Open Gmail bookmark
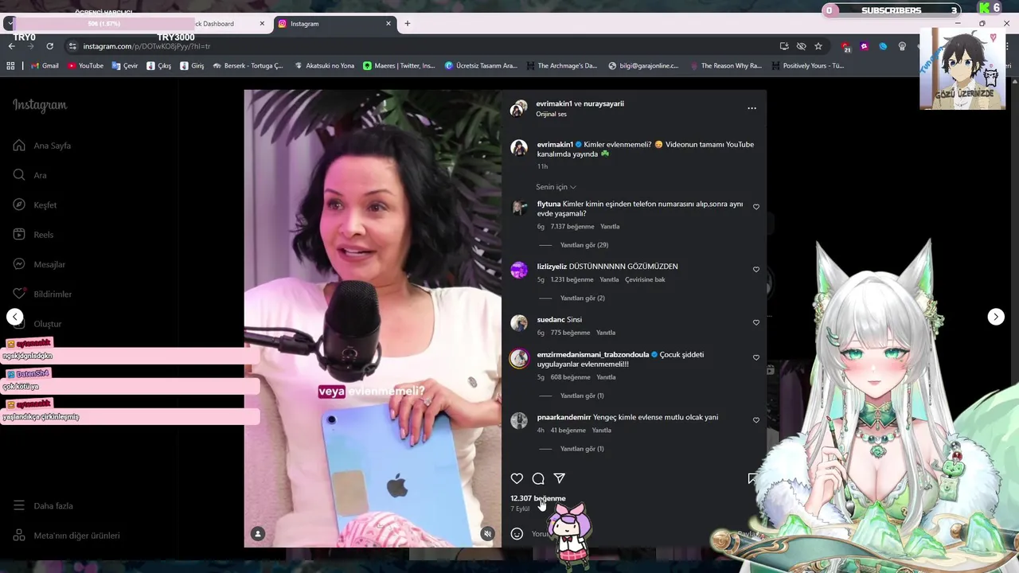Screen dimensions: 1019x573 pyautogui.click(x=45, y=66)
